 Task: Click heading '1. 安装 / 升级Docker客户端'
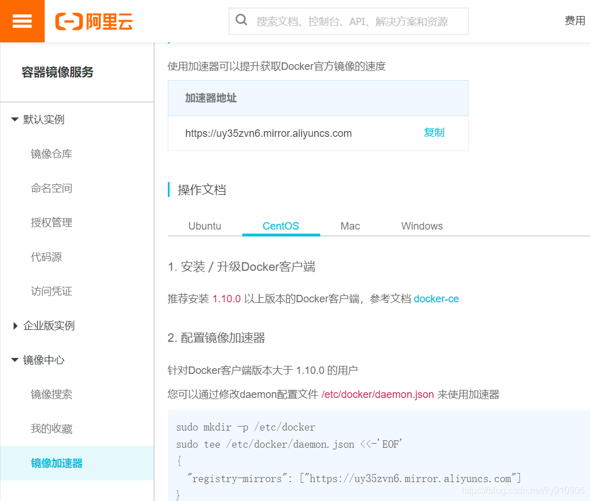coord(242,267)
